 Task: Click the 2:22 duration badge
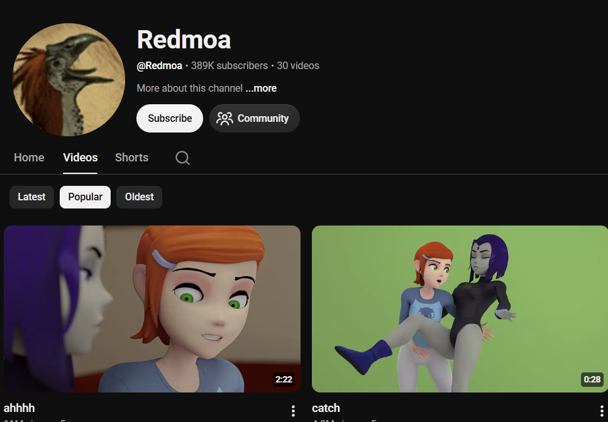[x=284, y=379]
